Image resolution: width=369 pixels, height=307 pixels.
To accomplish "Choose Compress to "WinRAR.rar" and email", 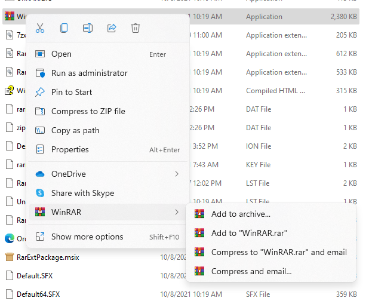I will click(x=271, y=252).
